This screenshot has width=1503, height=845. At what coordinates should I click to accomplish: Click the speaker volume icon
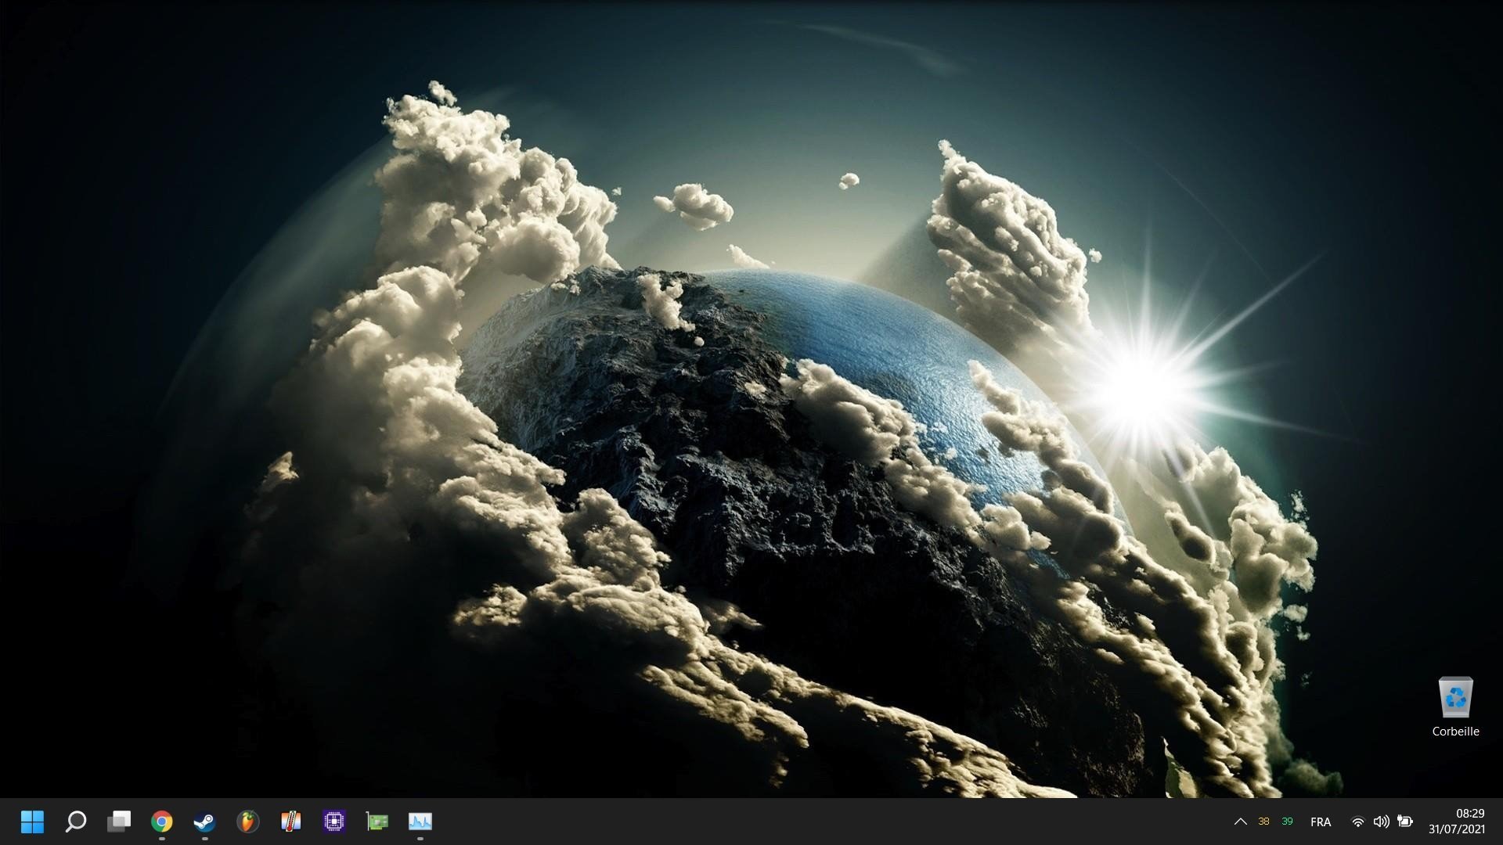pyautogui.click(x=1382, y=822)
